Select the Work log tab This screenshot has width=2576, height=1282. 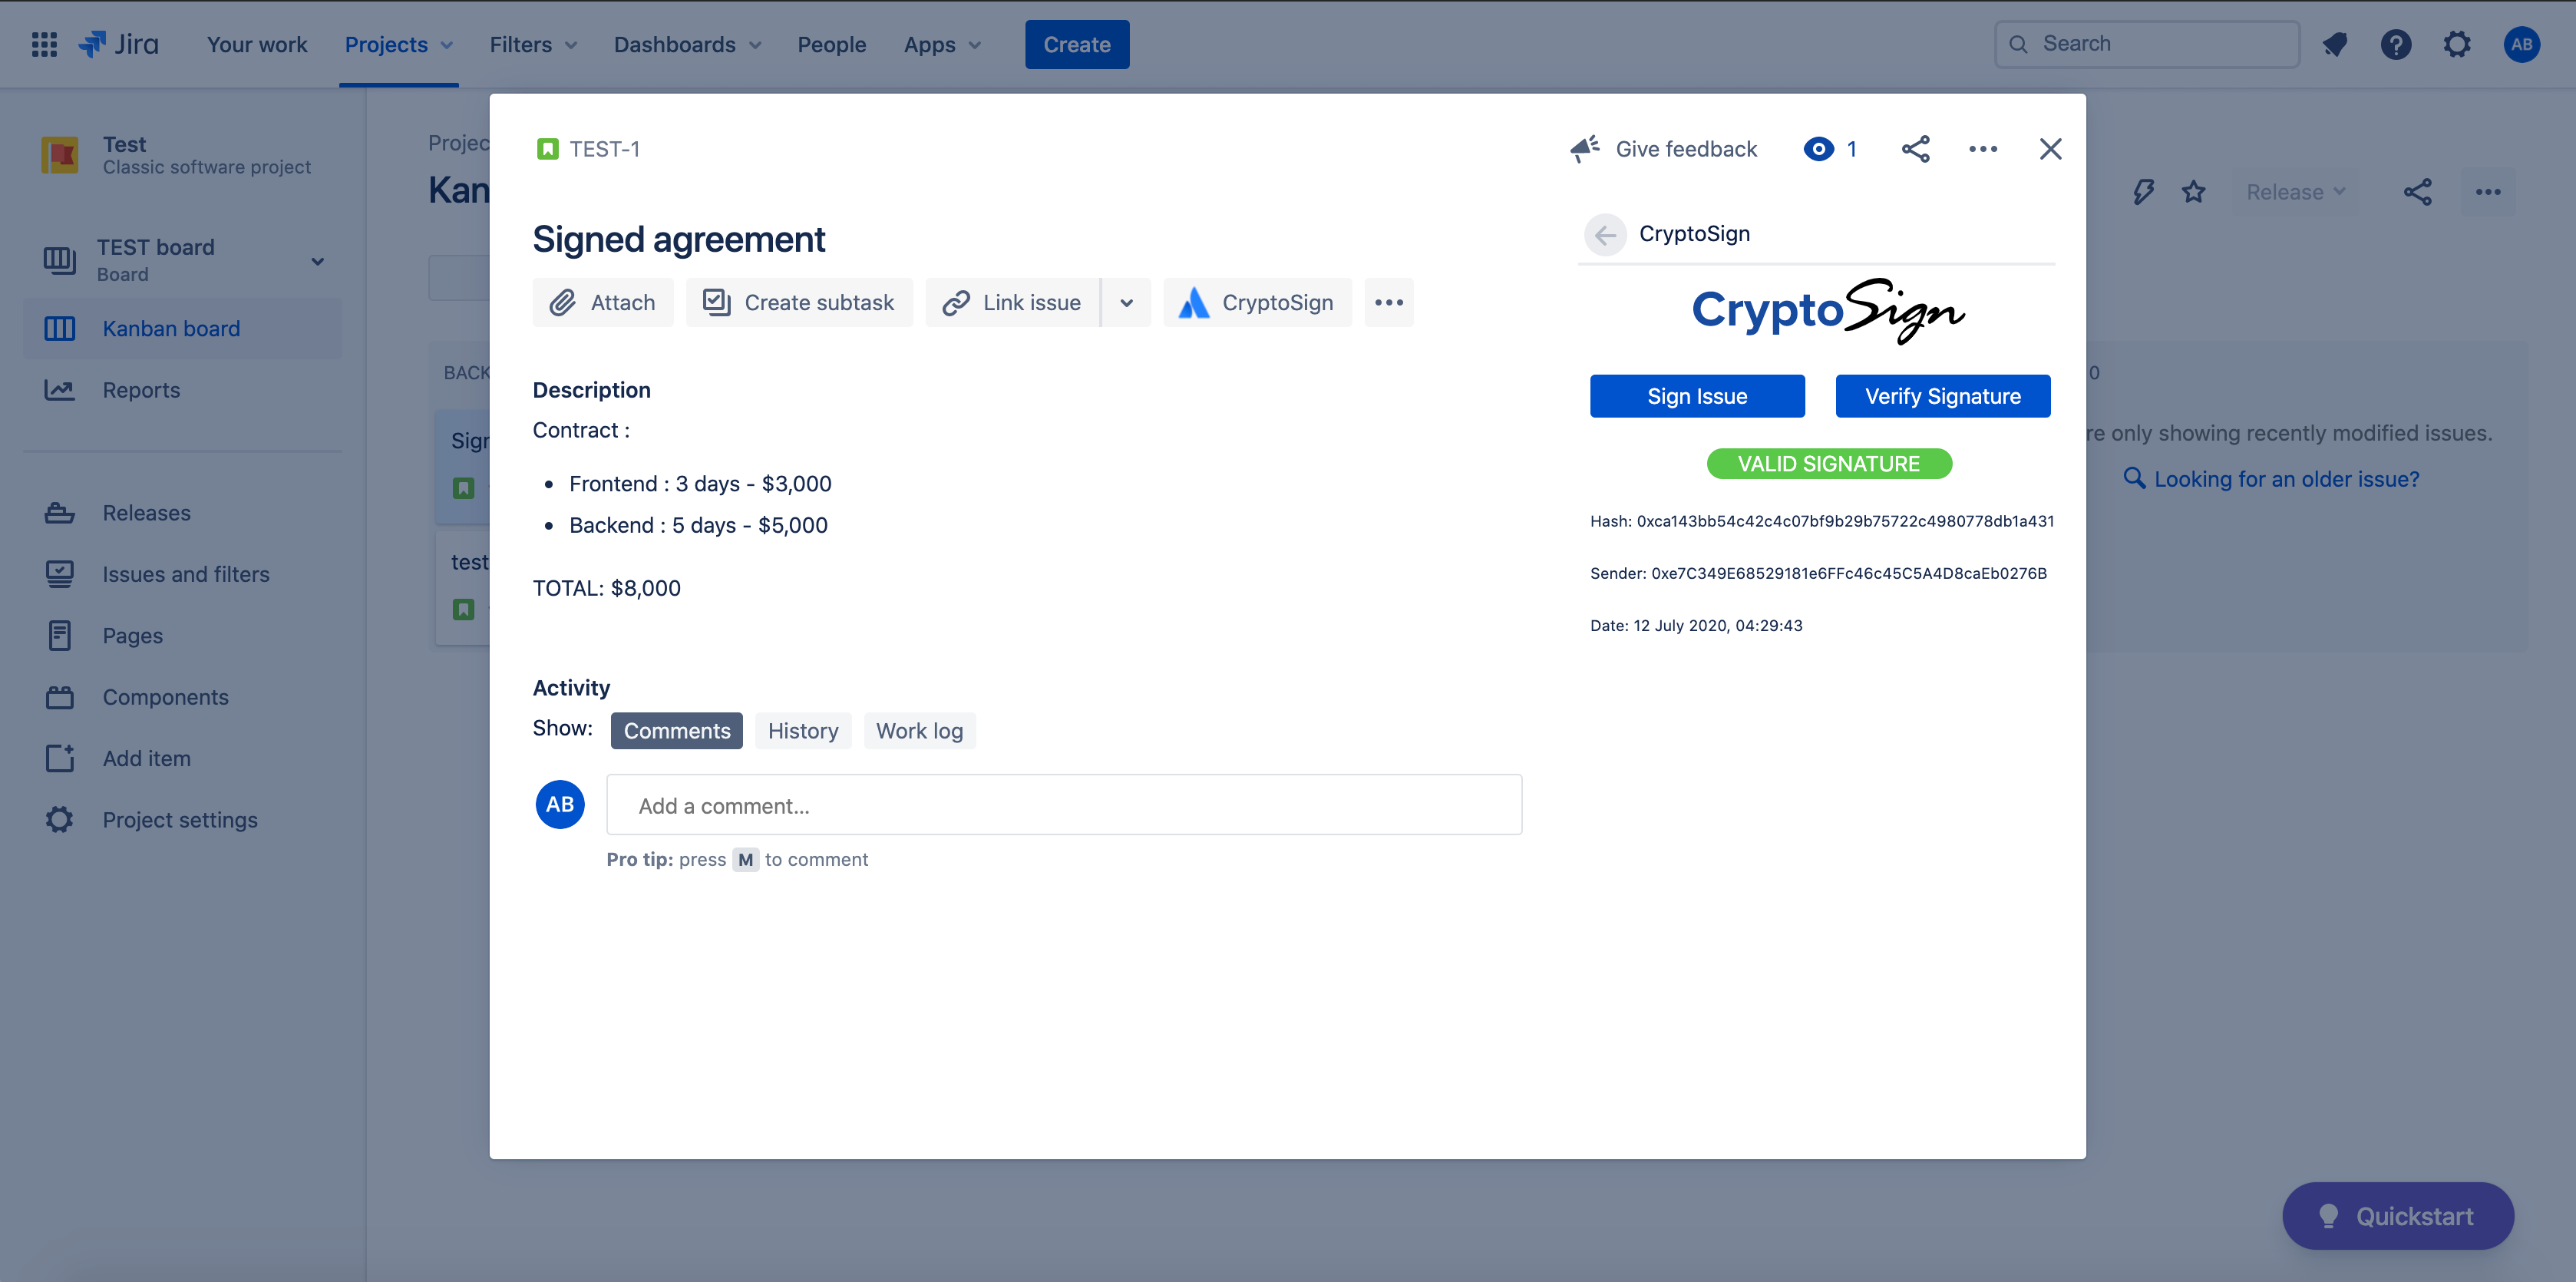coord(919,731)
